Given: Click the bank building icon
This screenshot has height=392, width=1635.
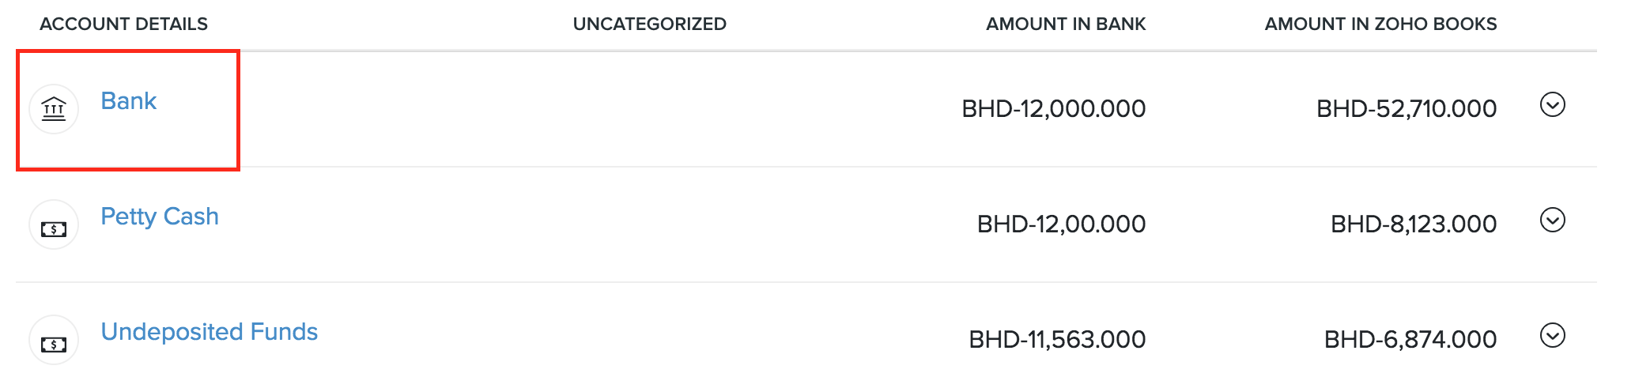Looking at the screenshot, I should pyautogui.click(x=54, y=108).
